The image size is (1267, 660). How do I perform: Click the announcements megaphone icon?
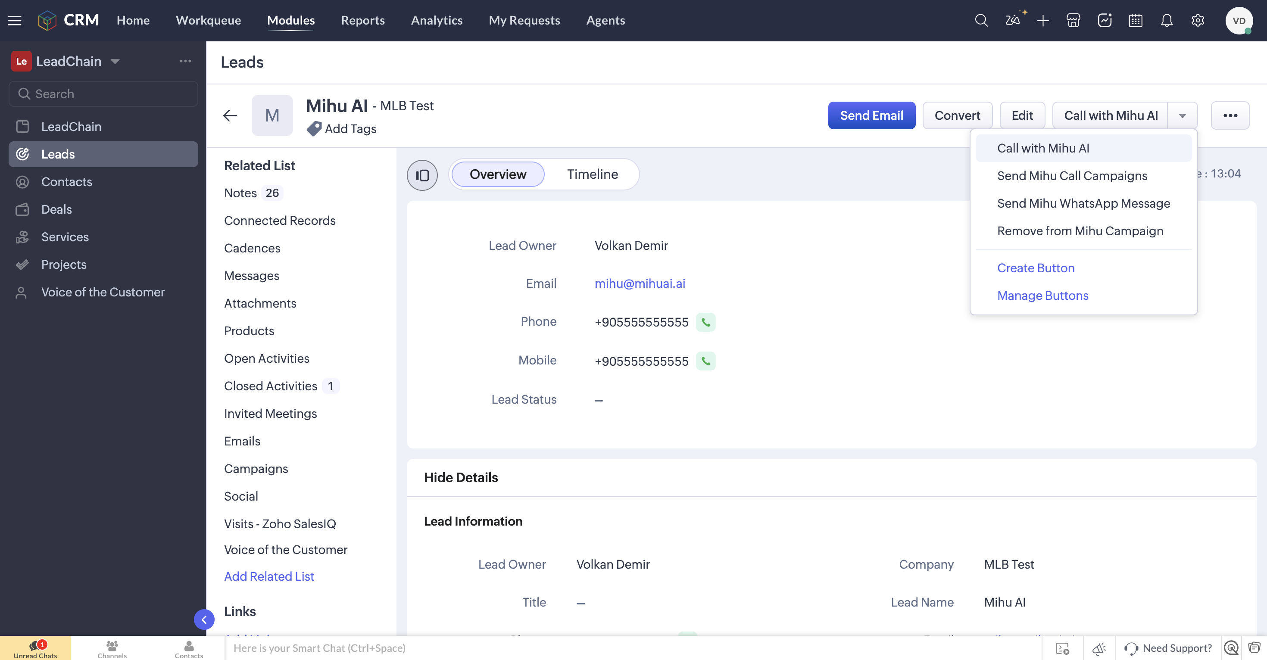pyautogui.click(x=1099, y=649)
